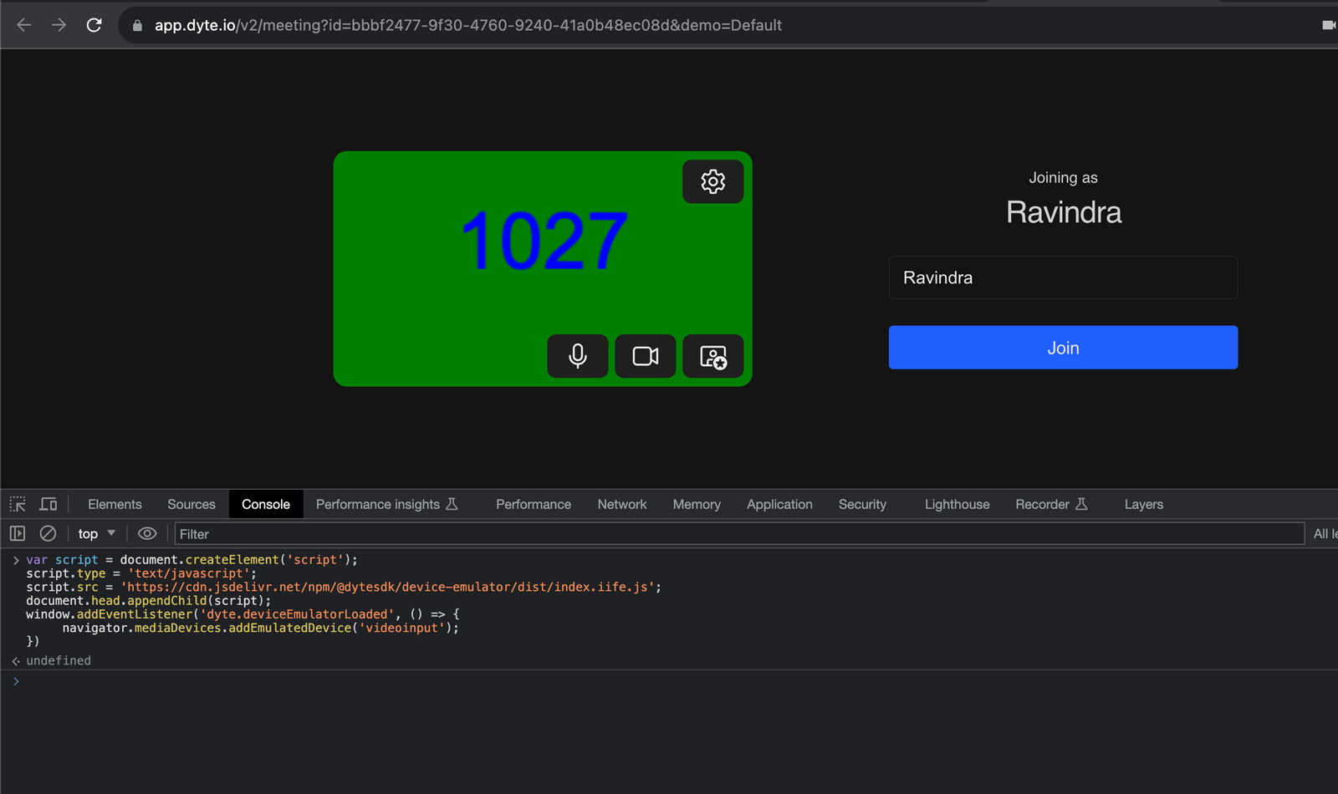Toggle the device emulation toolbar
Screen dimensions: 1338x794
[49, 503]
